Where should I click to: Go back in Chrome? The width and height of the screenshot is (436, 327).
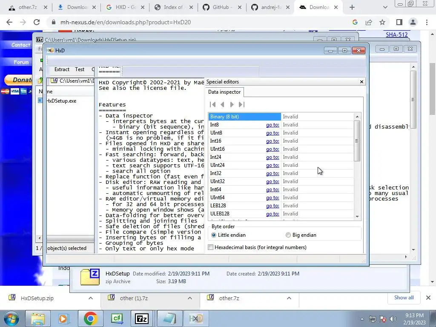pos(9,22)
